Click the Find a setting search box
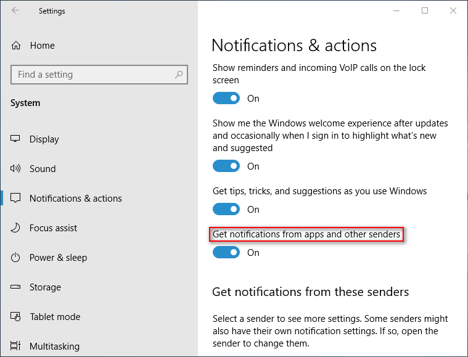The width and height of the screenshot is (468, 357). point(92,75)
